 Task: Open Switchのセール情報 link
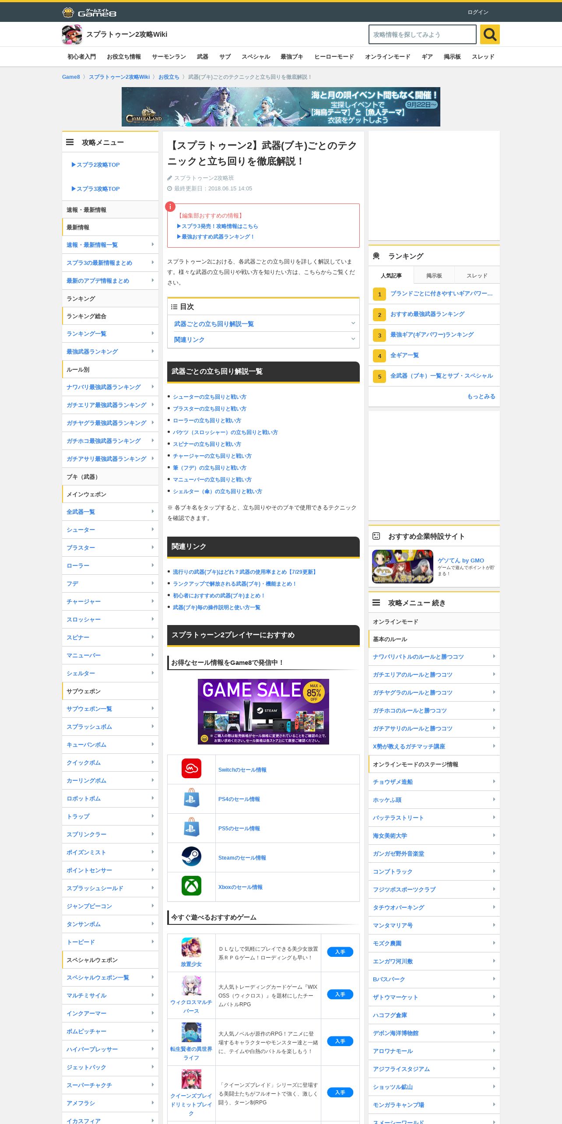242,770
